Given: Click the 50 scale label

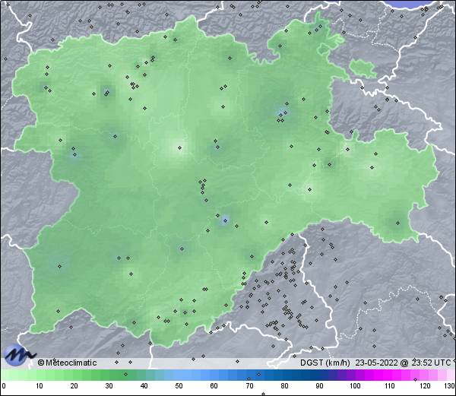Looking at the screenshot, I should (179, 386).
